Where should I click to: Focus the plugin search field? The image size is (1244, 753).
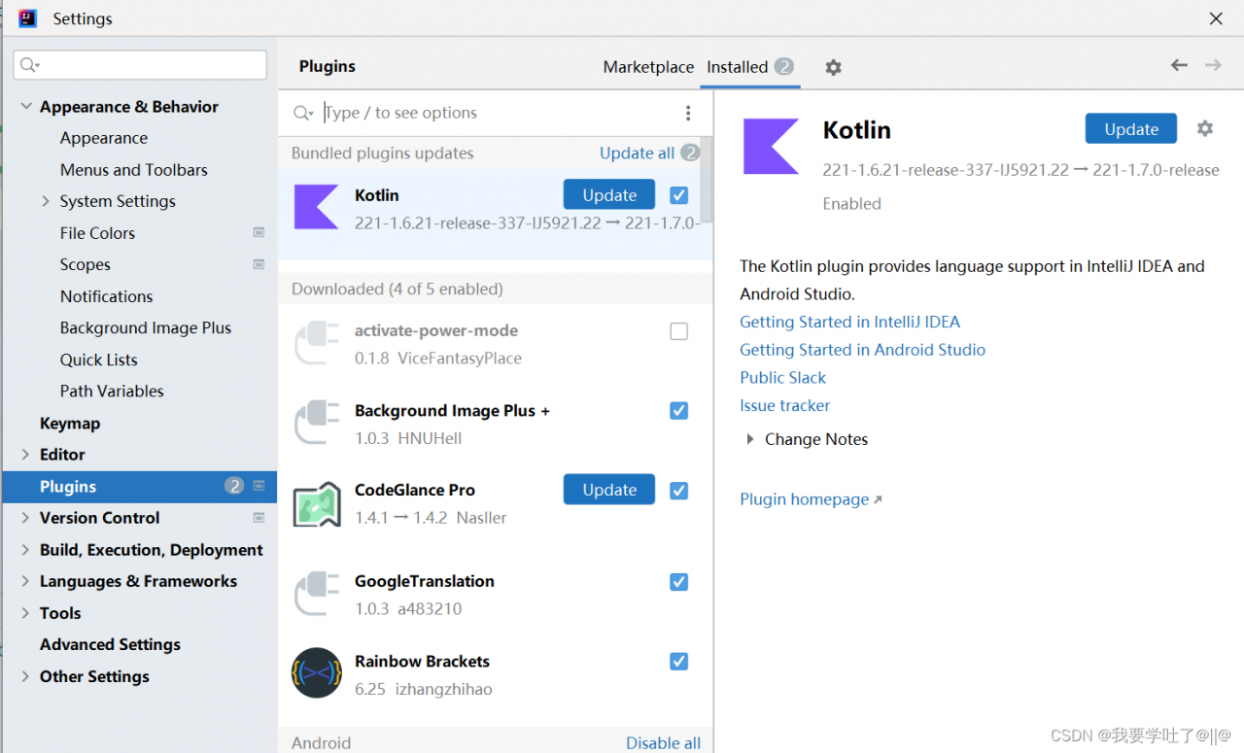tap(496, 113)
